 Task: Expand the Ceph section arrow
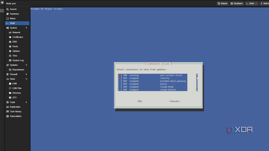click(x=26, y=102)
